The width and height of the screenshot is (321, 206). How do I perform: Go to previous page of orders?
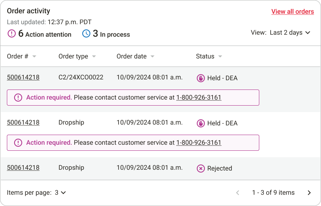click(238, 193)
